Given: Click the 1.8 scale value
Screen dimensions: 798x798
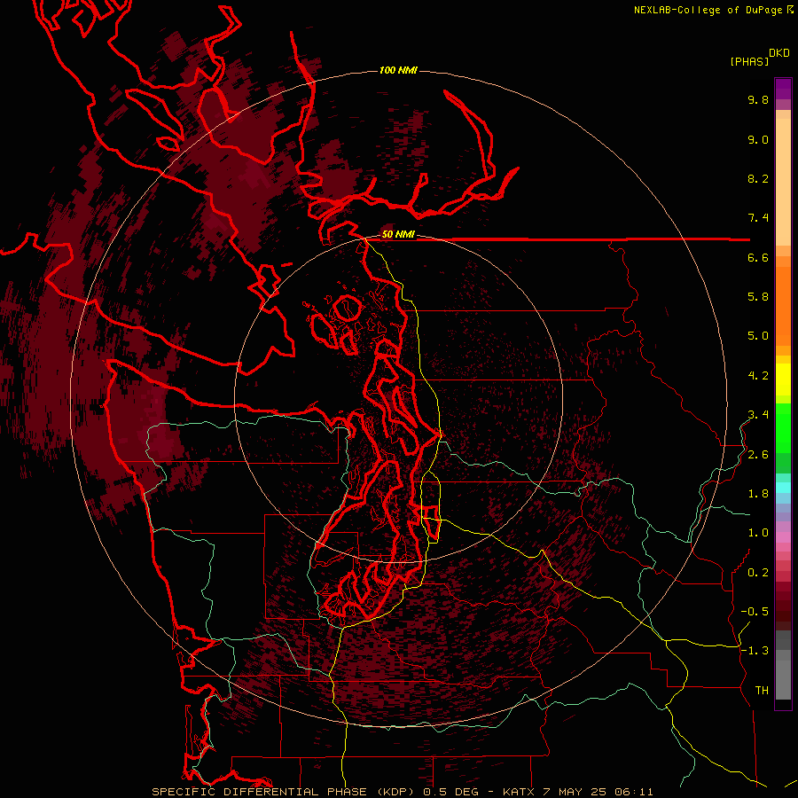Looking at the screenshot, I should [x=758, y=494].
